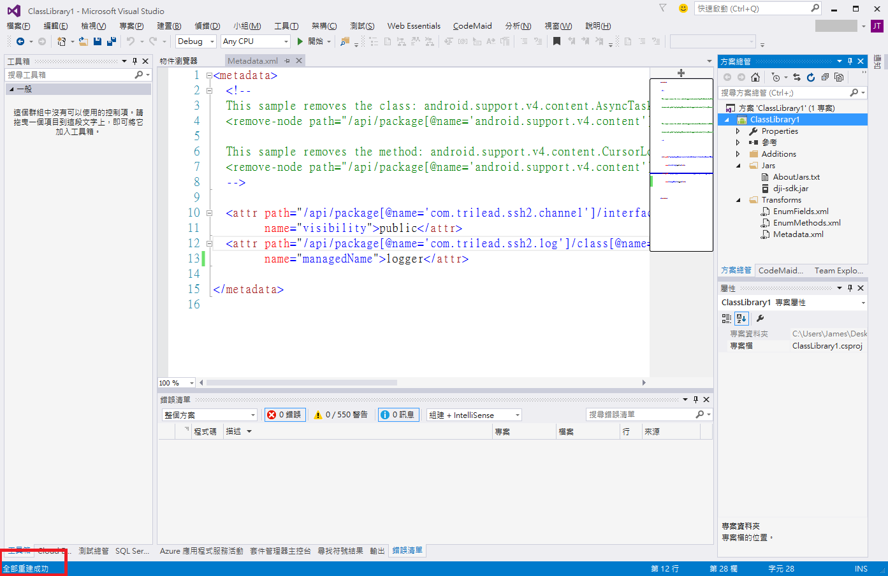Screen dimensions: 888x576
Task: Open the 檔案(F) menu
Action: (18, 26)
